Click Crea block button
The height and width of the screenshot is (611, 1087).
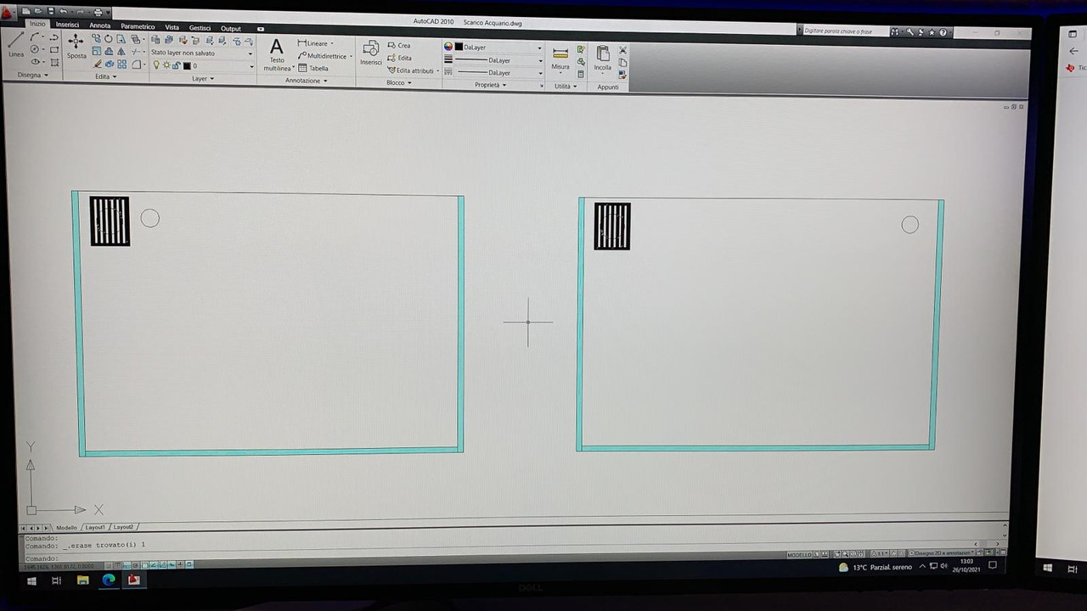point(398,46)
